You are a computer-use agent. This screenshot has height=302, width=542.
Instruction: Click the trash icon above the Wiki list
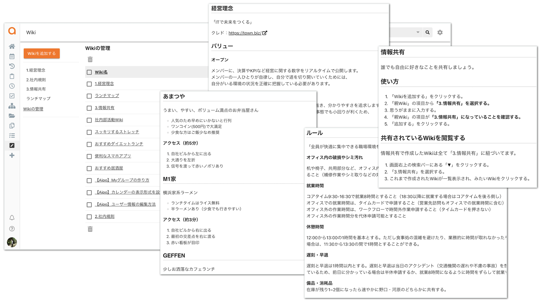pyautogui.click(x=90, y=59)
